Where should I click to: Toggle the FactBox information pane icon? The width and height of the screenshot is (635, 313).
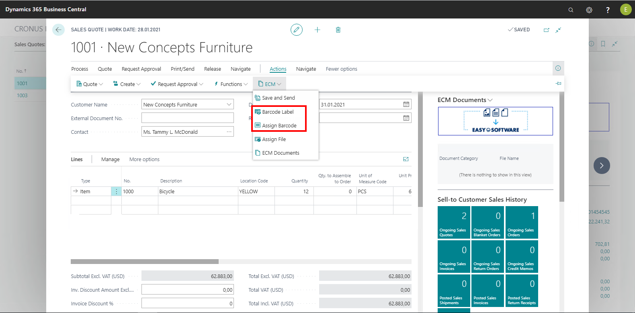[558, 68]
